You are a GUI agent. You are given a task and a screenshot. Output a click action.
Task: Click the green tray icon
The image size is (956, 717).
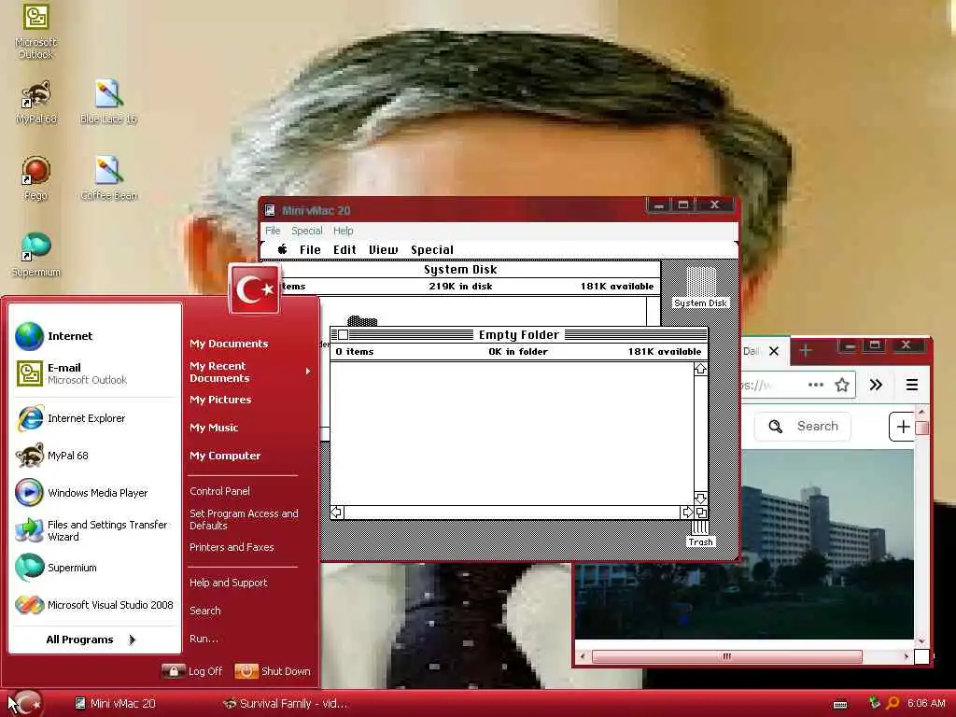click(x=874, y=703)
